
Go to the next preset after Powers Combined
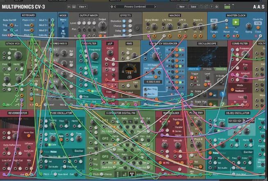pyautogui.click(x=155, y=7)
